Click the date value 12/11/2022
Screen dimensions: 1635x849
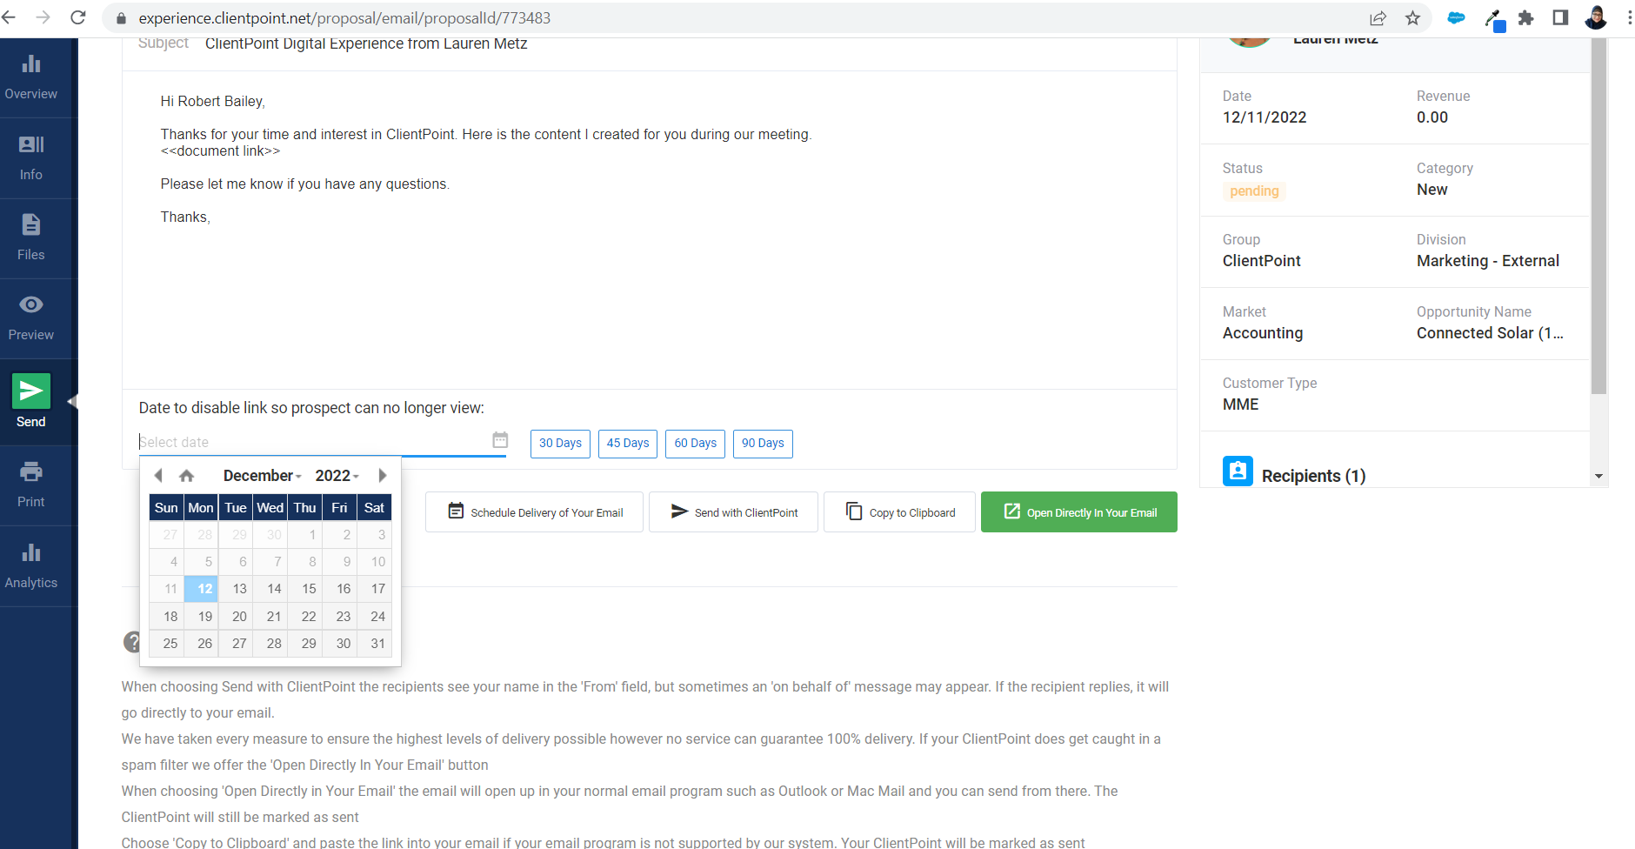(1265, 117)
